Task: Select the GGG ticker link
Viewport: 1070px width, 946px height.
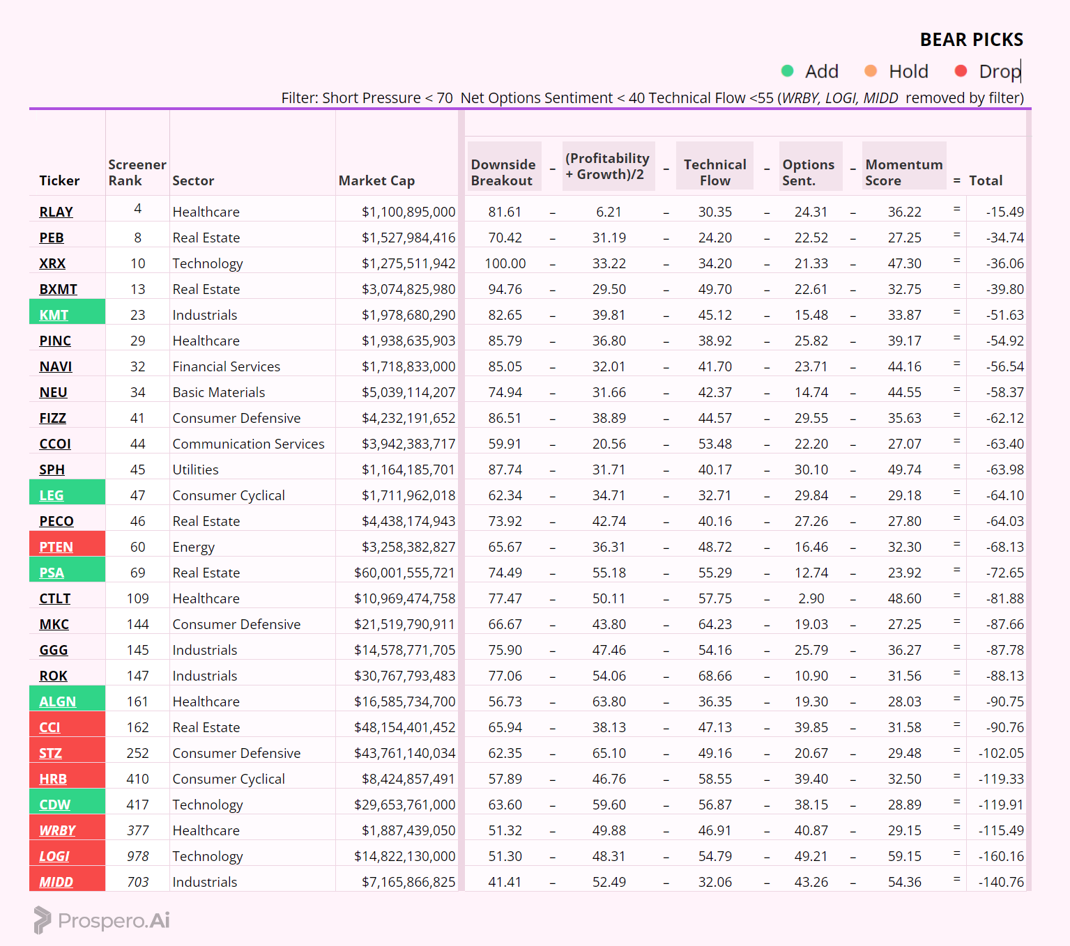Action: (x=53, y=650)
